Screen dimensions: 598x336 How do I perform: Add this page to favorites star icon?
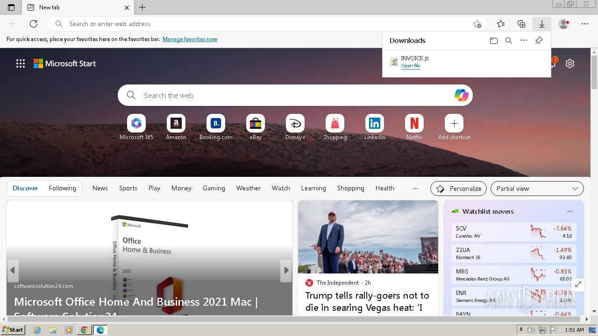click(x=477, y=24)
